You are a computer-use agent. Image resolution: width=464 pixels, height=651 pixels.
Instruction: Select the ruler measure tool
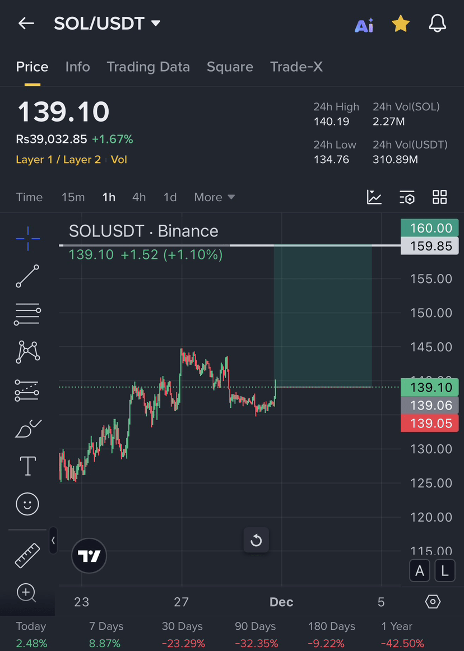point(27,555)
